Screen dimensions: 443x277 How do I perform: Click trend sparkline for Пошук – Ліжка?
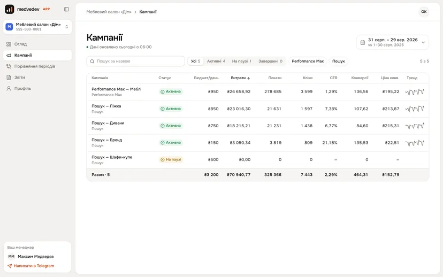click(415, 109)
